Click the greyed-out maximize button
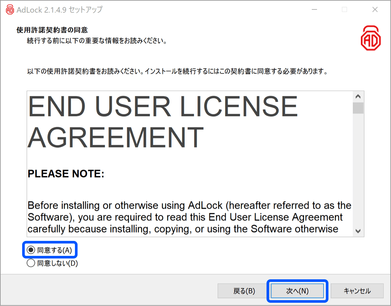The height and width of the screenshot is (306, 391). (344, 9)
